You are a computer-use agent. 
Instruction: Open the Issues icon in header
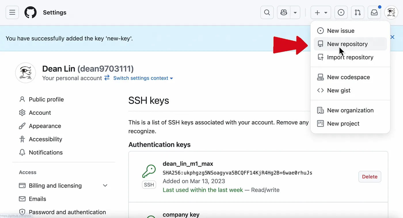[341, 12]
